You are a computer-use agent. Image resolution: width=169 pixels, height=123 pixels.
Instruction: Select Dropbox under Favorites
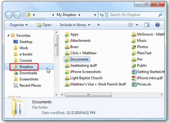(x=29, y=67)
